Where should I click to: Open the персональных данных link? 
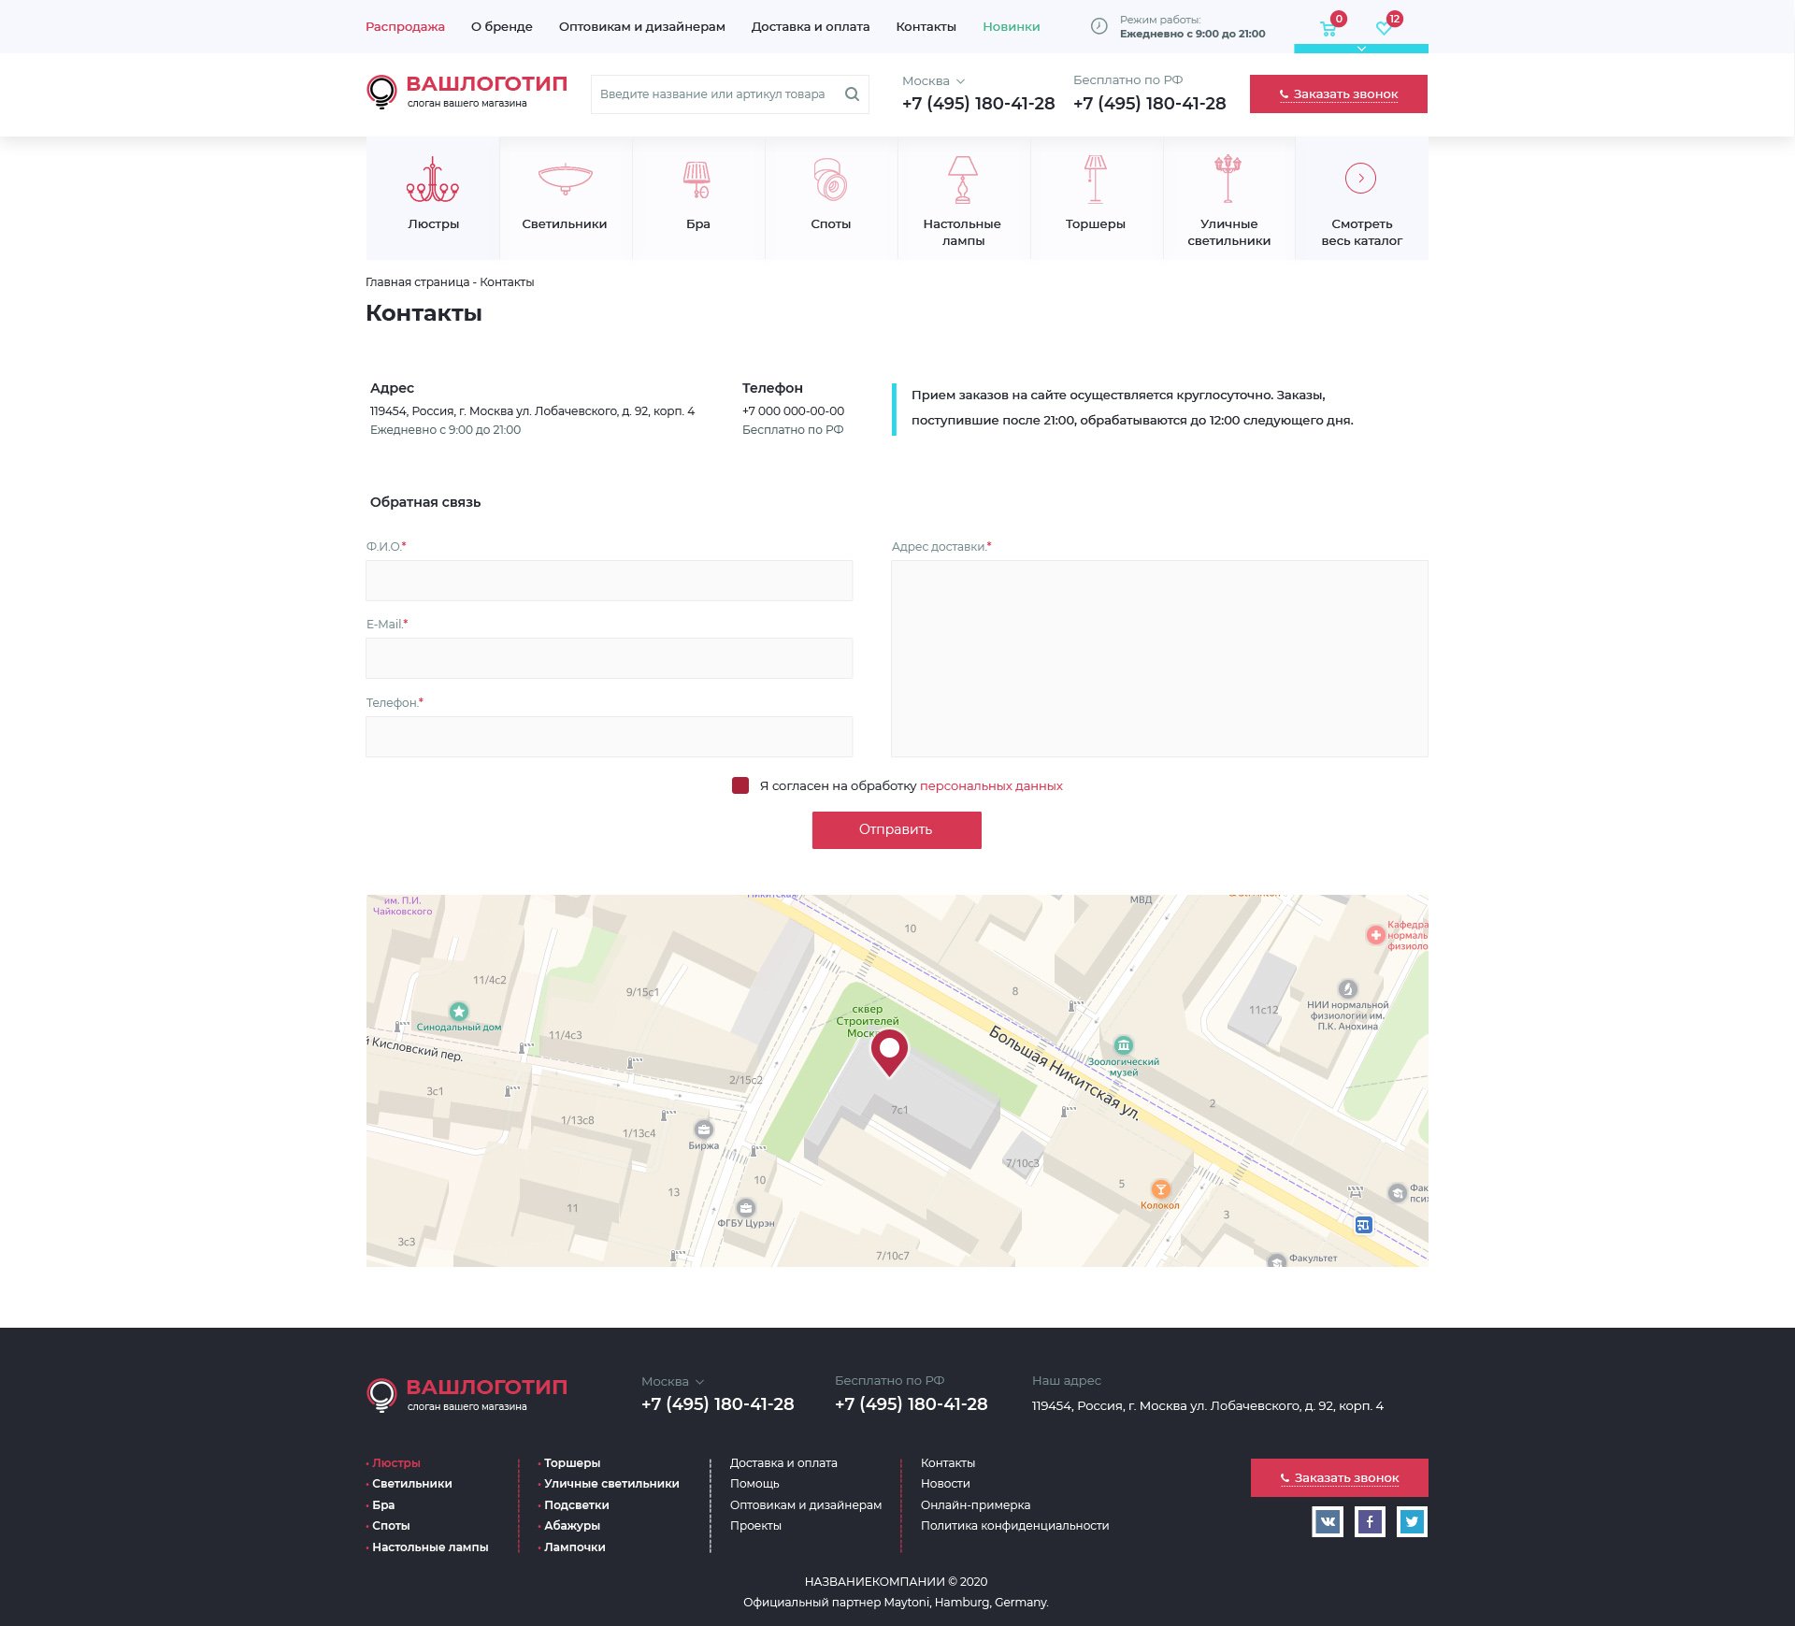[991, 785]
